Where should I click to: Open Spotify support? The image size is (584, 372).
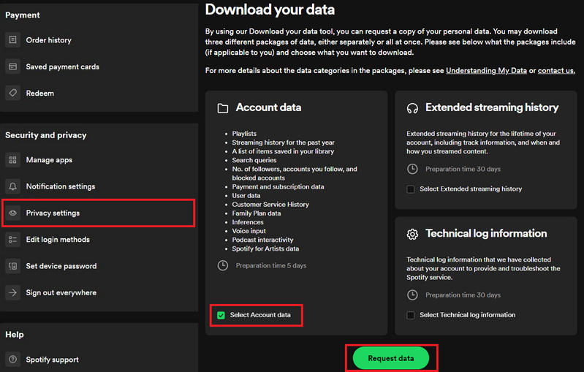click(x=52, y=360)
